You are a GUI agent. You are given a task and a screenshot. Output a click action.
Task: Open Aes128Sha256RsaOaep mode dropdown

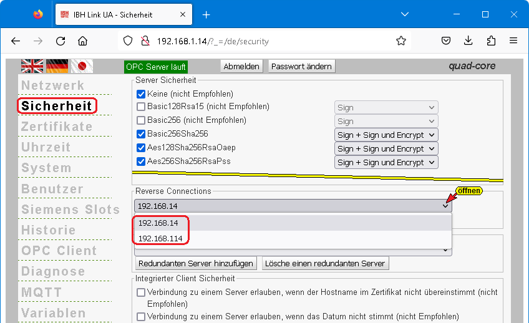386,148
